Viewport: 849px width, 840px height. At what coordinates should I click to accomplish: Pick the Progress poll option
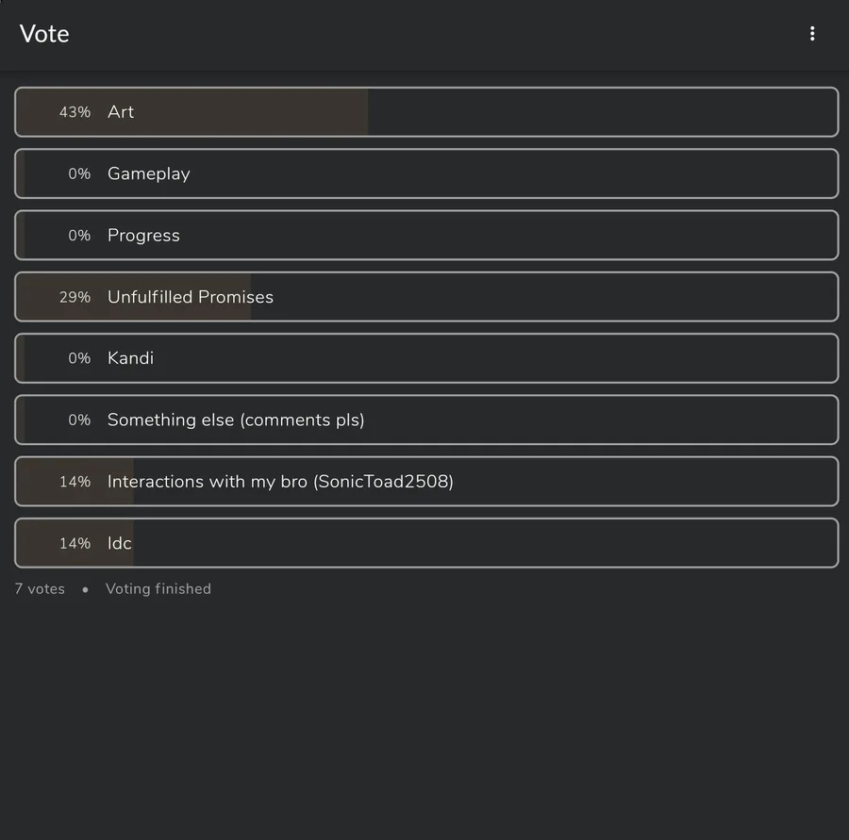(426, 236)
